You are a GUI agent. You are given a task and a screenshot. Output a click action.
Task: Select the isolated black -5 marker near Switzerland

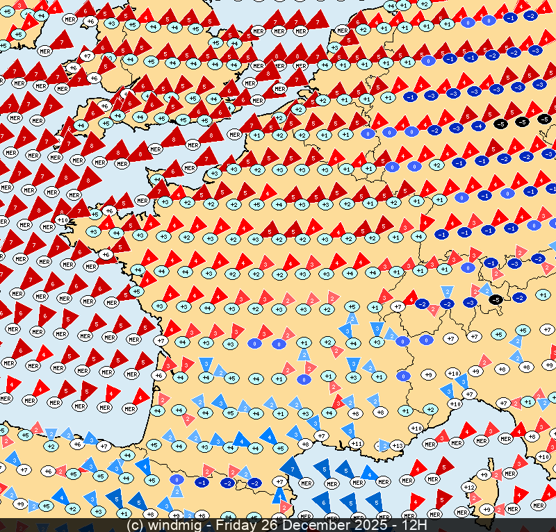(495, 299)
